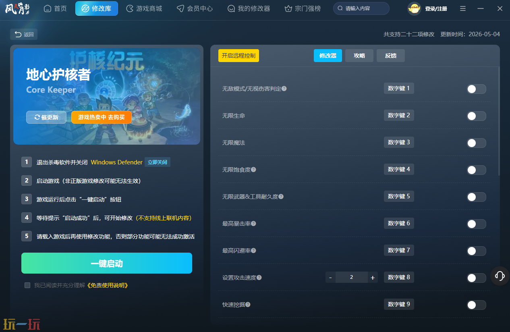Viewport: 510px width, 332px height.
Task: Click the cheat list vertical scrollbar
Action: click(x=499, y=121)
